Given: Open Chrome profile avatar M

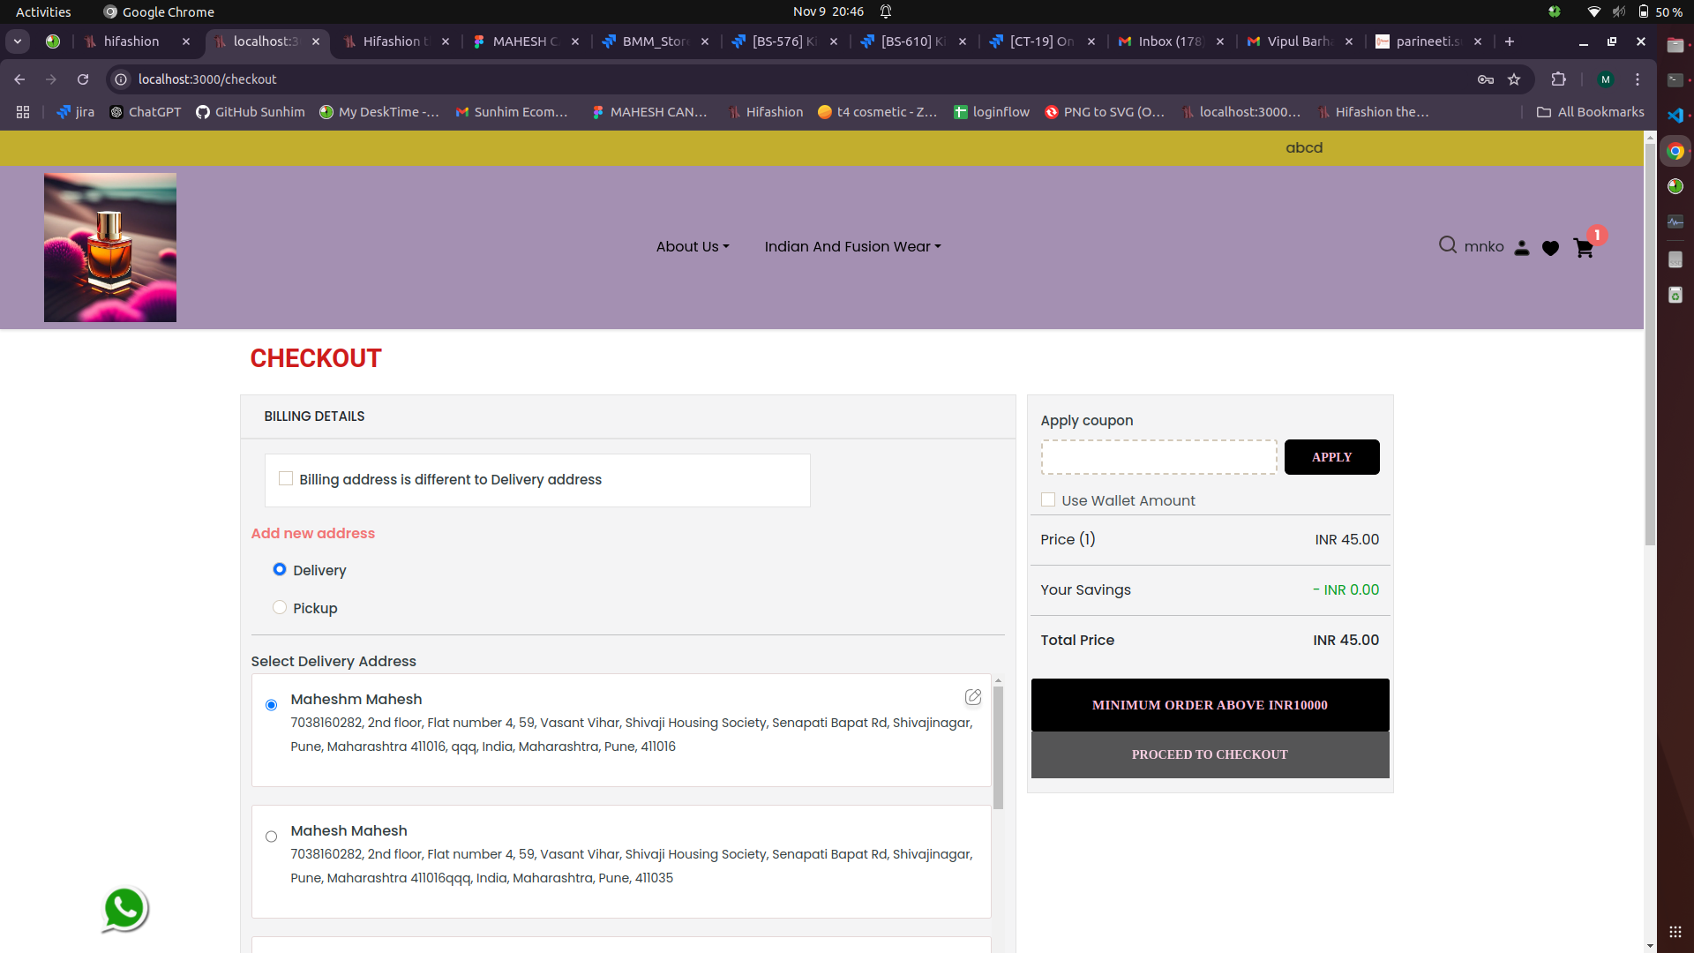Looking at the screenshot, I should coord(1606,79).
